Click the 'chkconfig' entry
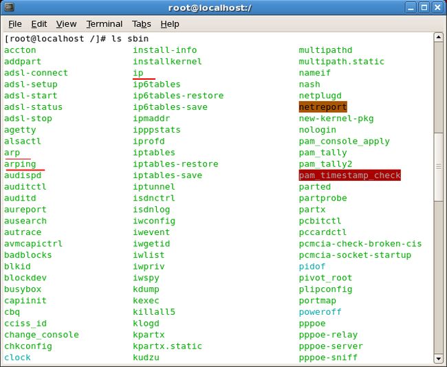The width and height of the screenshot is (447, 367). point(28,346)
